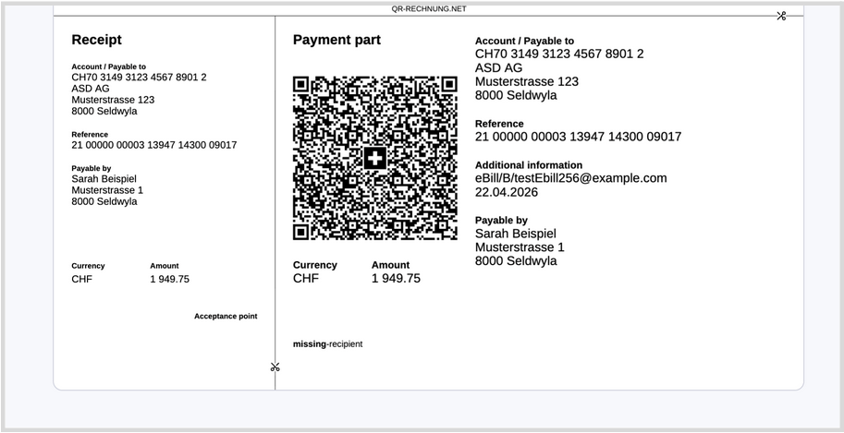
Task: Click the Payment part heading
Action: point(337,40)
